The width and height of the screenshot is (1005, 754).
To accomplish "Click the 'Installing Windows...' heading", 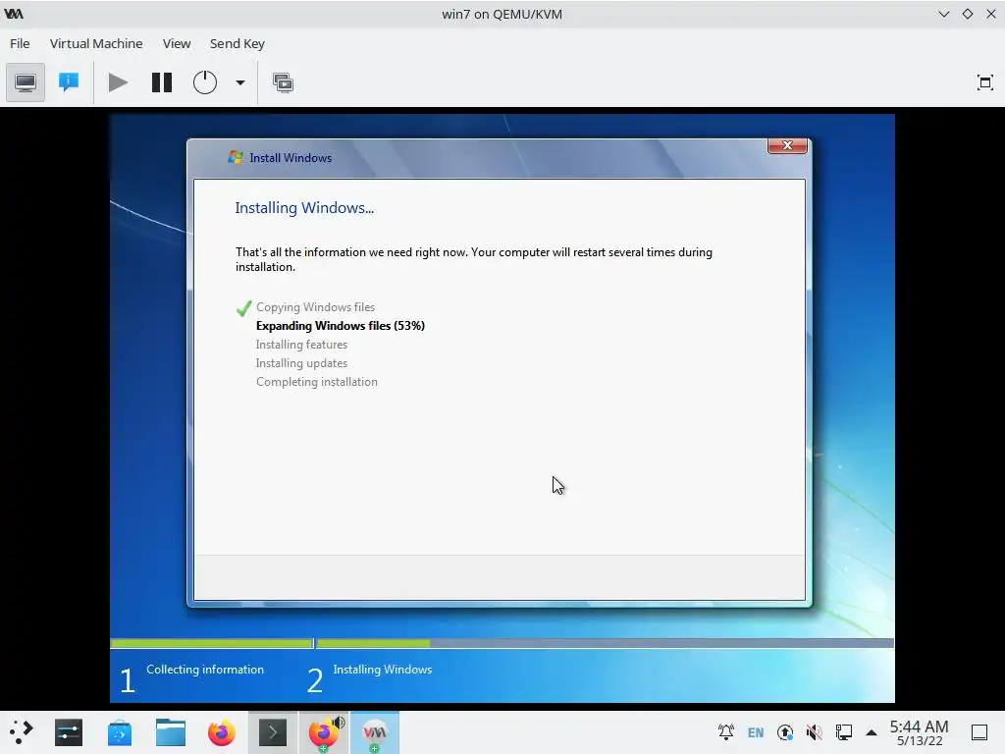I will click(304, 208).
